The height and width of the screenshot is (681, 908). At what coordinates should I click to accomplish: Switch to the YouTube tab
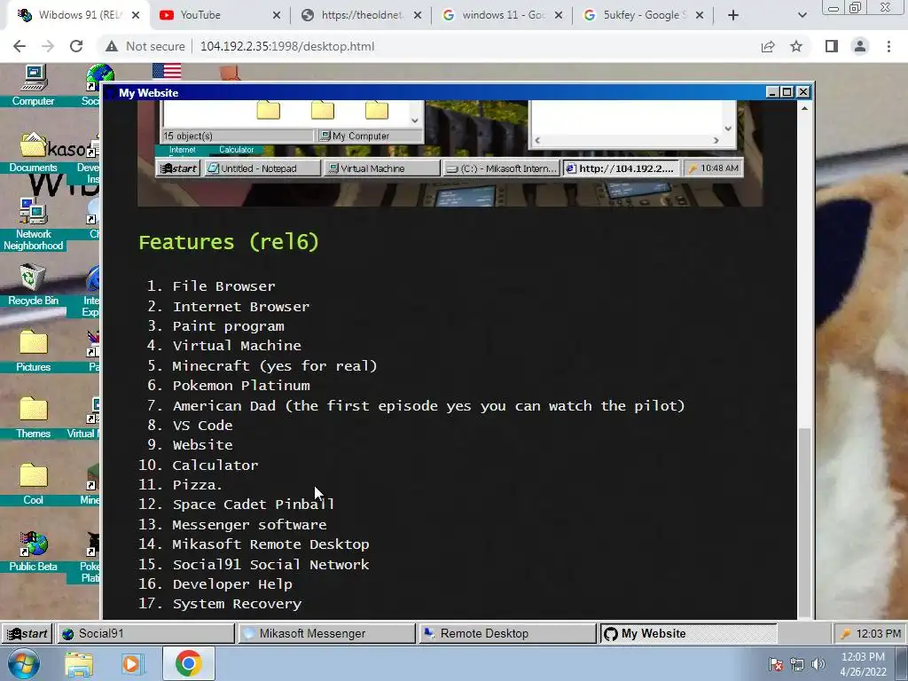(220, 15)
